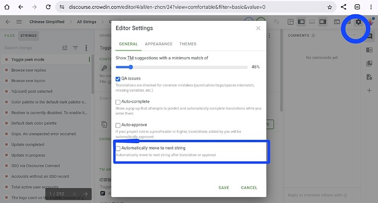Enable the Auto-complete checkbox

tap(118, 102)
